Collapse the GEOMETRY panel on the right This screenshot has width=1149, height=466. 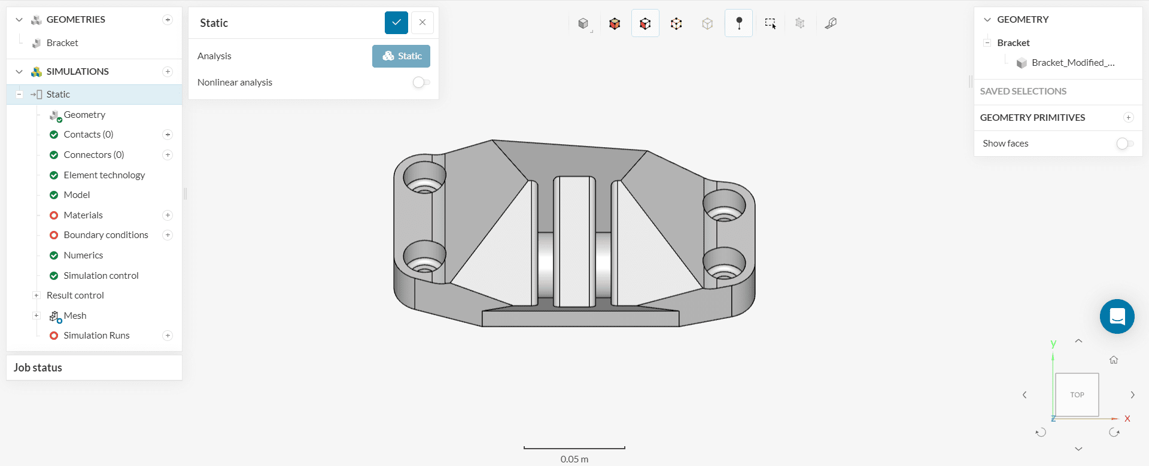point(987,20)
